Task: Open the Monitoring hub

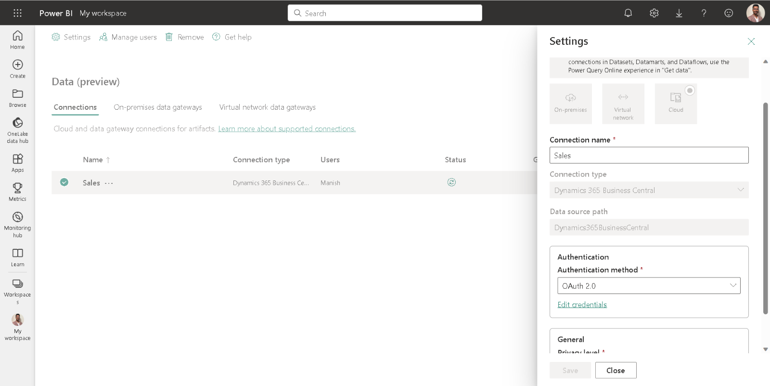Action: [17, 224]
